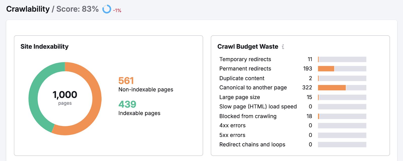Select the Large page size row label
The image size is (403, 161).
click(x=240, y=97)
